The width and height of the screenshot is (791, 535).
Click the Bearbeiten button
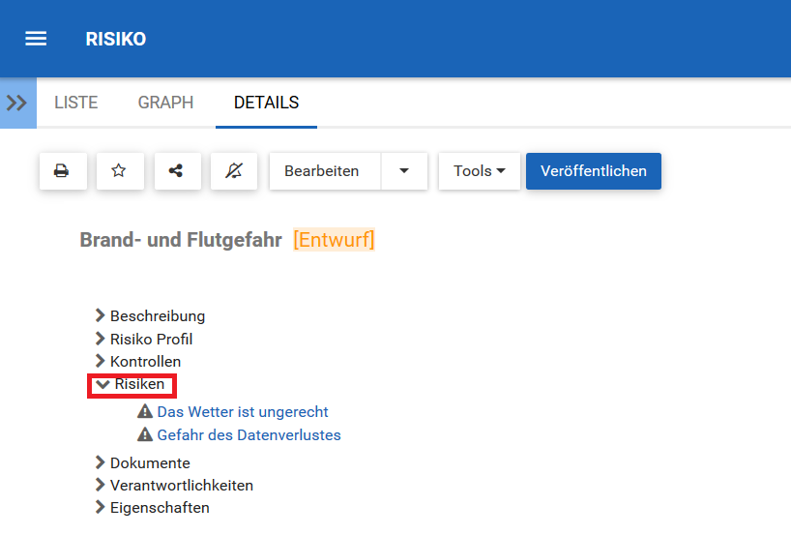coord(322,171)
